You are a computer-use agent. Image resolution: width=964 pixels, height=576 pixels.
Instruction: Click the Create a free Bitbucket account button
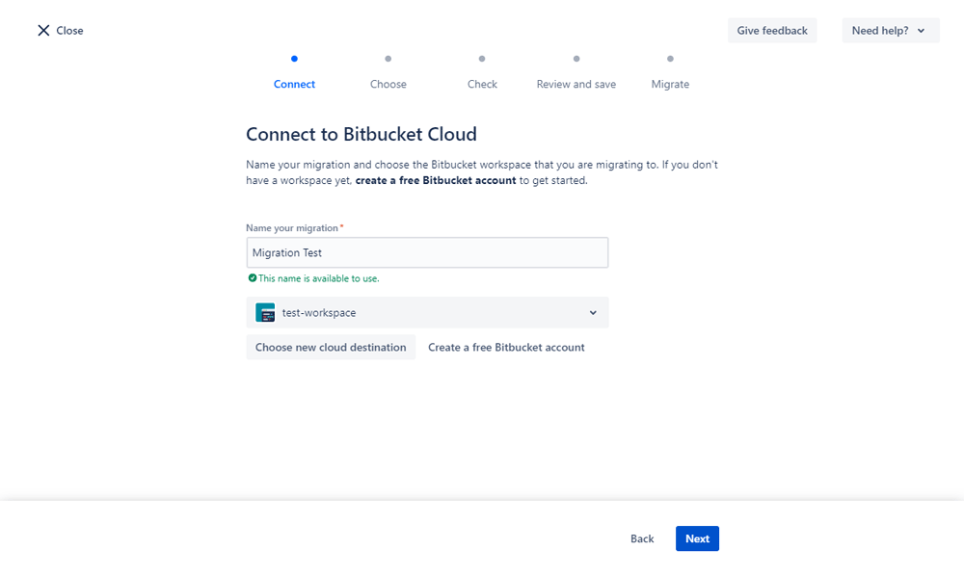506,347
